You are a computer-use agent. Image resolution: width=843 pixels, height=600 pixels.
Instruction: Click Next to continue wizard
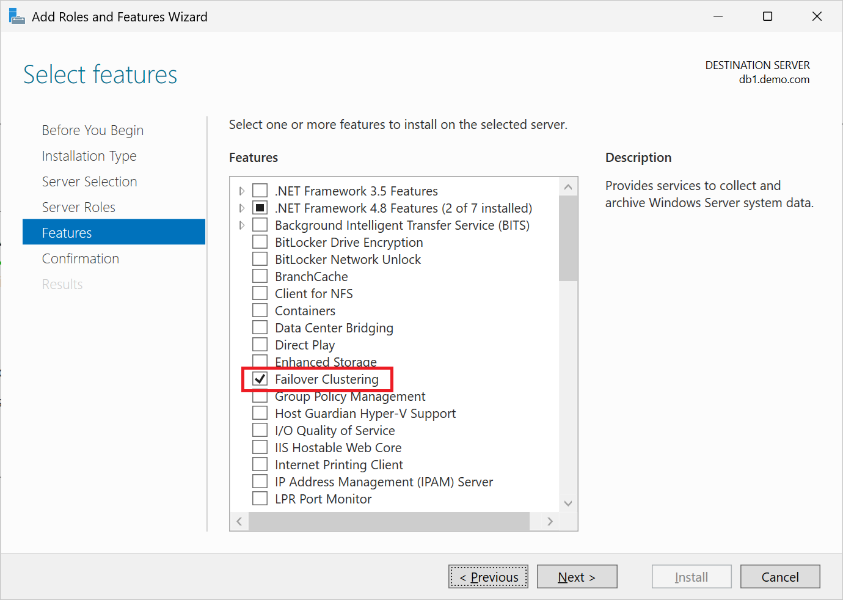click(x=577, y=577)
